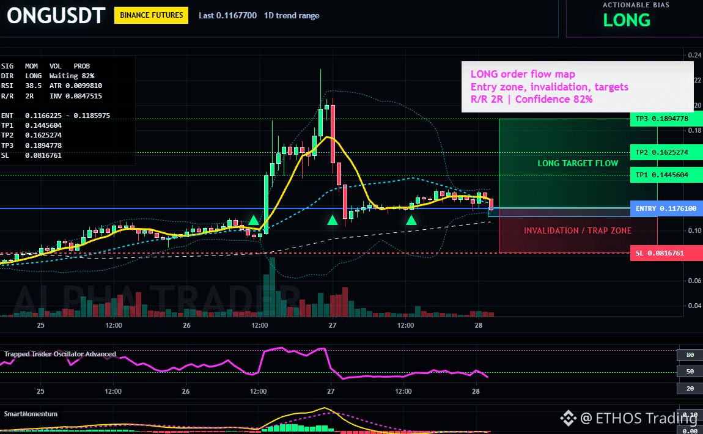The image size is (703, 434).
Task: Click the INVALIDATION / TRAP ZONE text
Action: pos(578,230)
